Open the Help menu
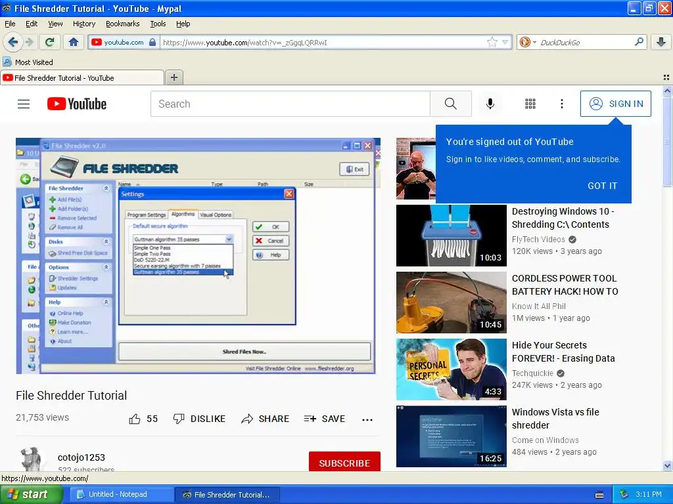 pyautogui.click(x=183, y=24)
